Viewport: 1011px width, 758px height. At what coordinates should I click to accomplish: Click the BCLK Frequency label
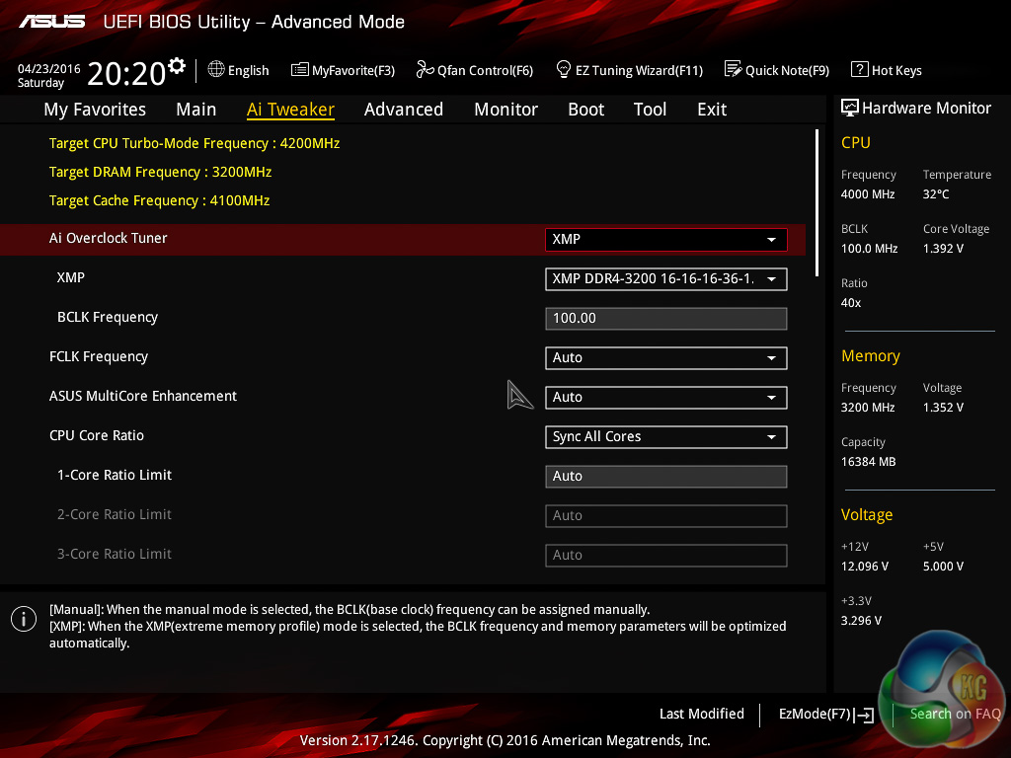[x=108, y=317]
